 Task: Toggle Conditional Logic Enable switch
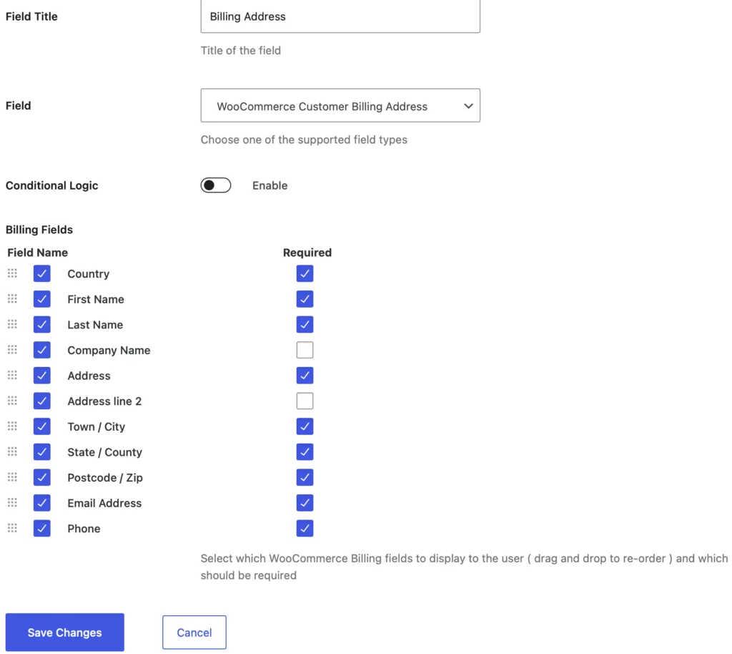click(x=216, y=185)
